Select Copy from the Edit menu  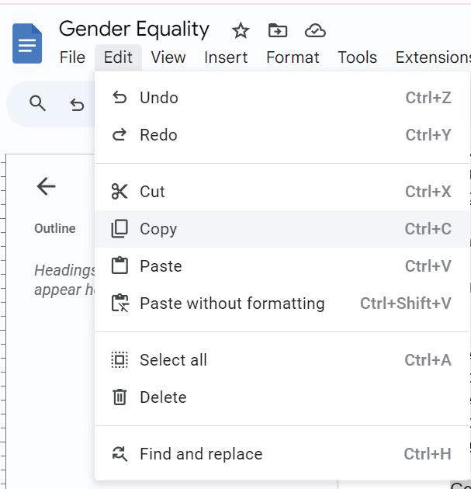158,229
